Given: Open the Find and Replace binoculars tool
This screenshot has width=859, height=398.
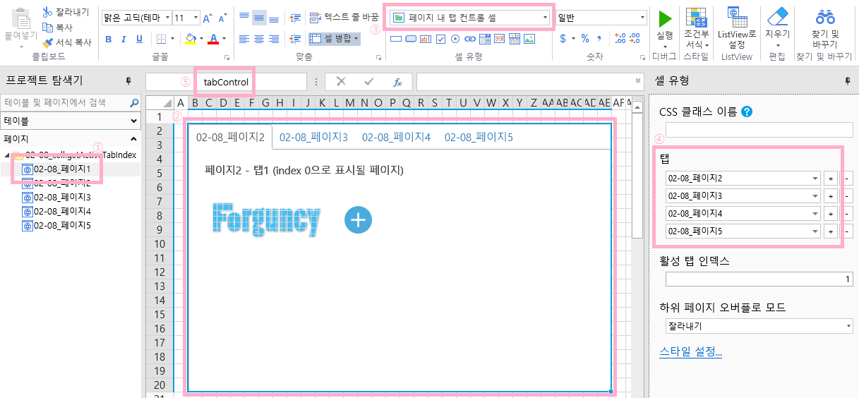Looking at the screenshot, I should pos(825,18).
